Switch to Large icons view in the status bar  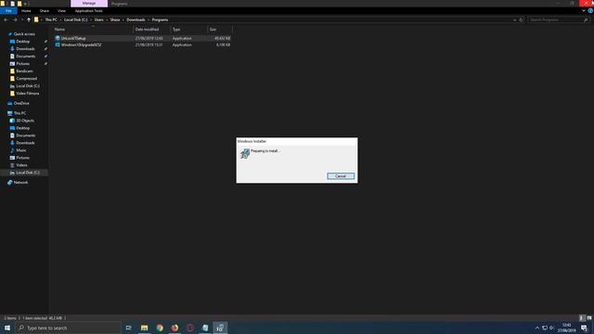coord(589,318)
